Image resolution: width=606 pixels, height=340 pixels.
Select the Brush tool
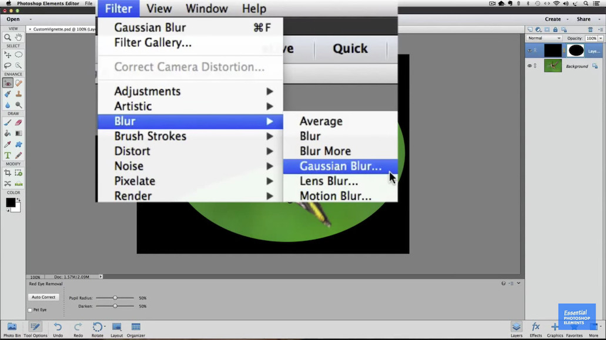[x=7, y=123]
